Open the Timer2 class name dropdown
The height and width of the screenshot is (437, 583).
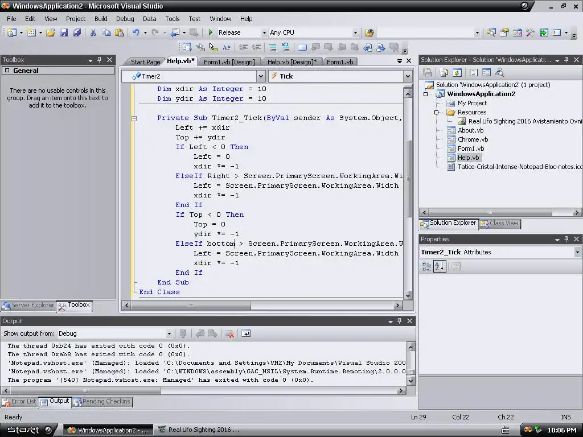[261, 76]
